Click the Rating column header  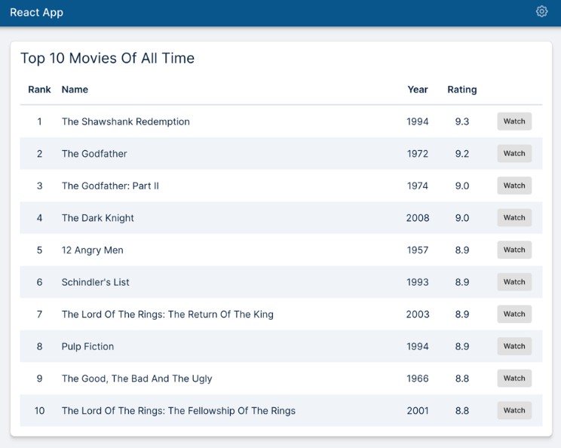click(x=461, y=90)
